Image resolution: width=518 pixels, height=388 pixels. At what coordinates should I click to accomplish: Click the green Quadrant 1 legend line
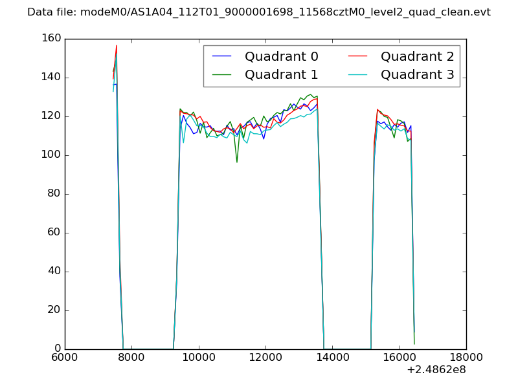pos(223,74)
